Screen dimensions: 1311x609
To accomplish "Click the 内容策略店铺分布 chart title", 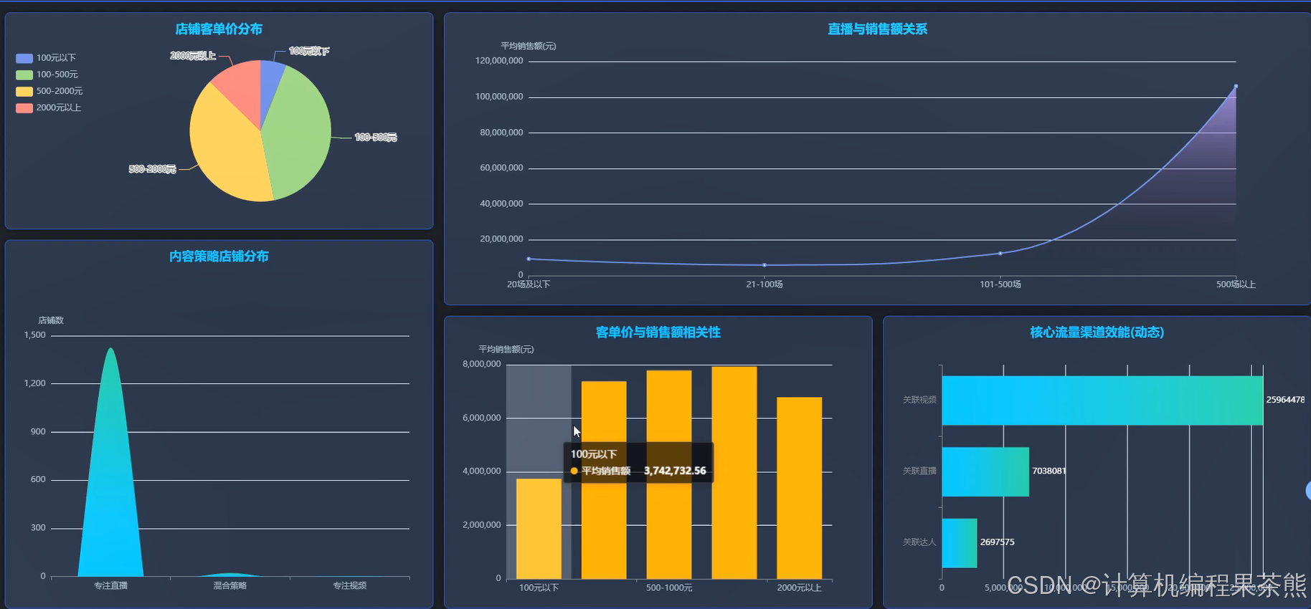I will (219, 256).
